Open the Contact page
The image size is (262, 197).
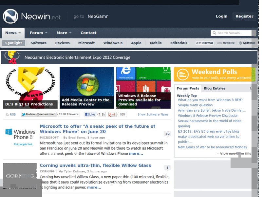coord(88,33)
